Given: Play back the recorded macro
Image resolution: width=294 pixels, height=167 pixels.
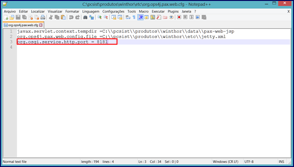Looking at the screenshot, I should (x=191, y=17).
